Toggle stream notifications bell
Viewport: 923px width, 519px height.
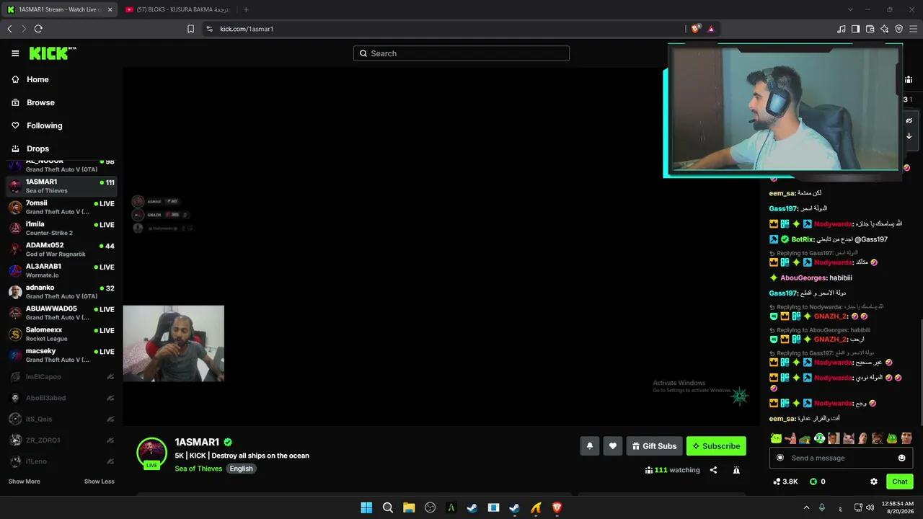589,446
